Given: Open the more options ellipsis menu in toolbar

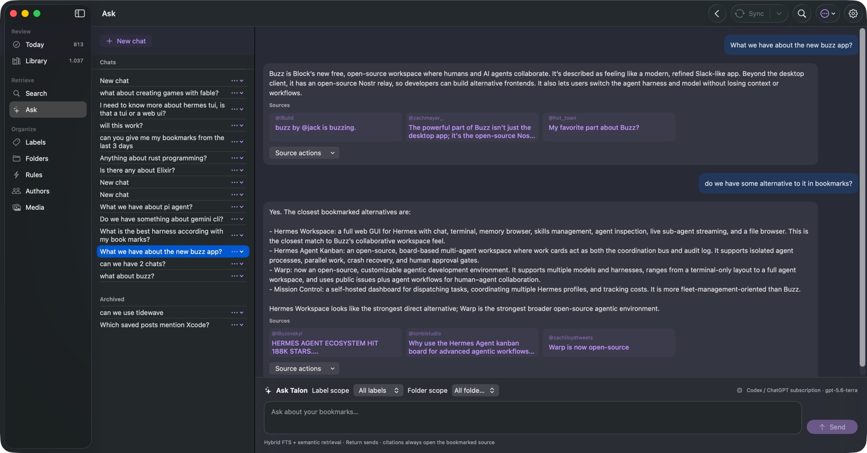Looking at the screenshot, I should pyautogui.click(x=828, y=14).
